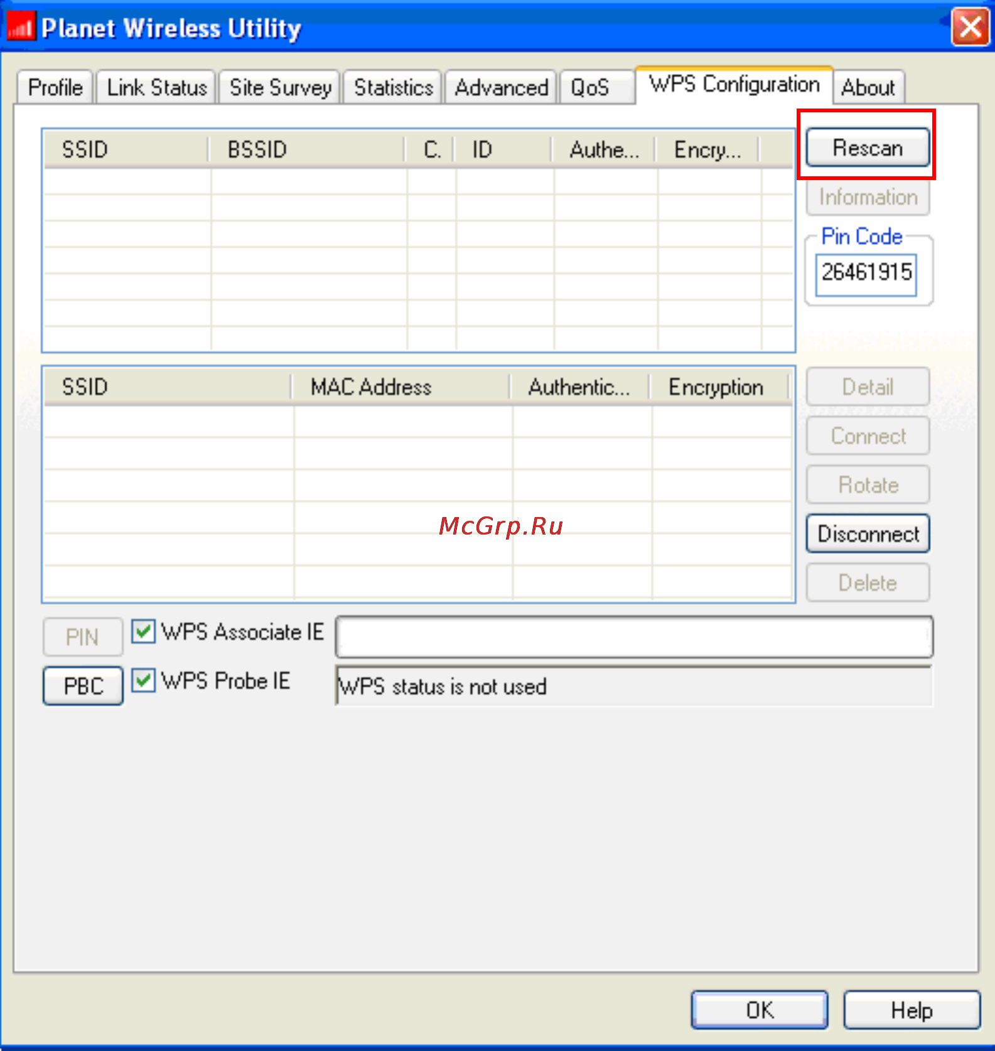Uncheck WPS Associate IE checkbox
995x1051 pixels.
click(x=144, y=631)
